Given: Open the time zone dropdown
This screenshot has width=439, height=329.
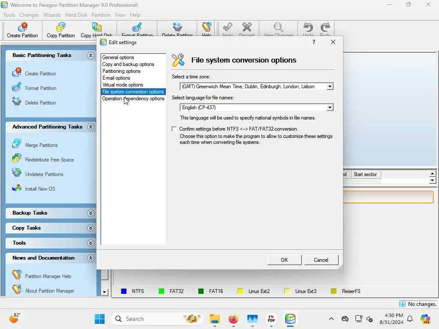Looking at the screenshot, I should click(x=330, y=87).
